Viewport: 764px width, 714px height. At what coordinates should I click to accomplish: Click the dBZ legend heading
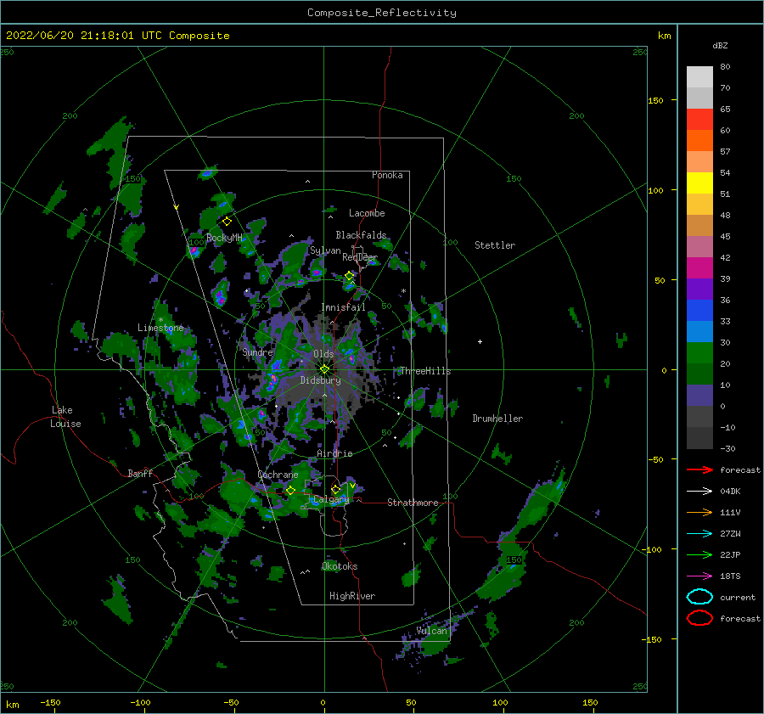tap(720, 45)
